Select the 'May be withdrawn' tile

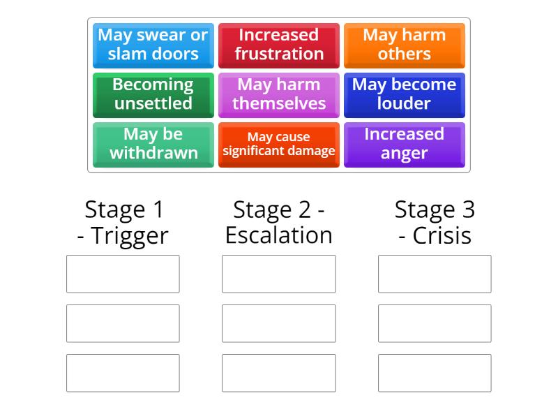pyautogui.click(x=153, y=145)
